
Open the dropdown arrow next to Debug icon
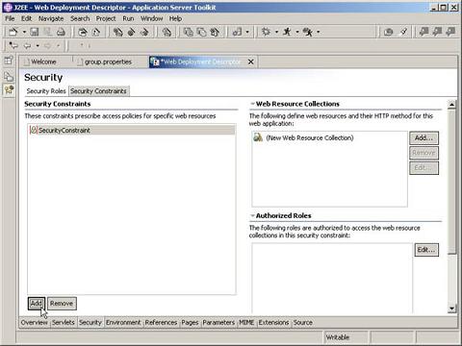tap(276, 32)
